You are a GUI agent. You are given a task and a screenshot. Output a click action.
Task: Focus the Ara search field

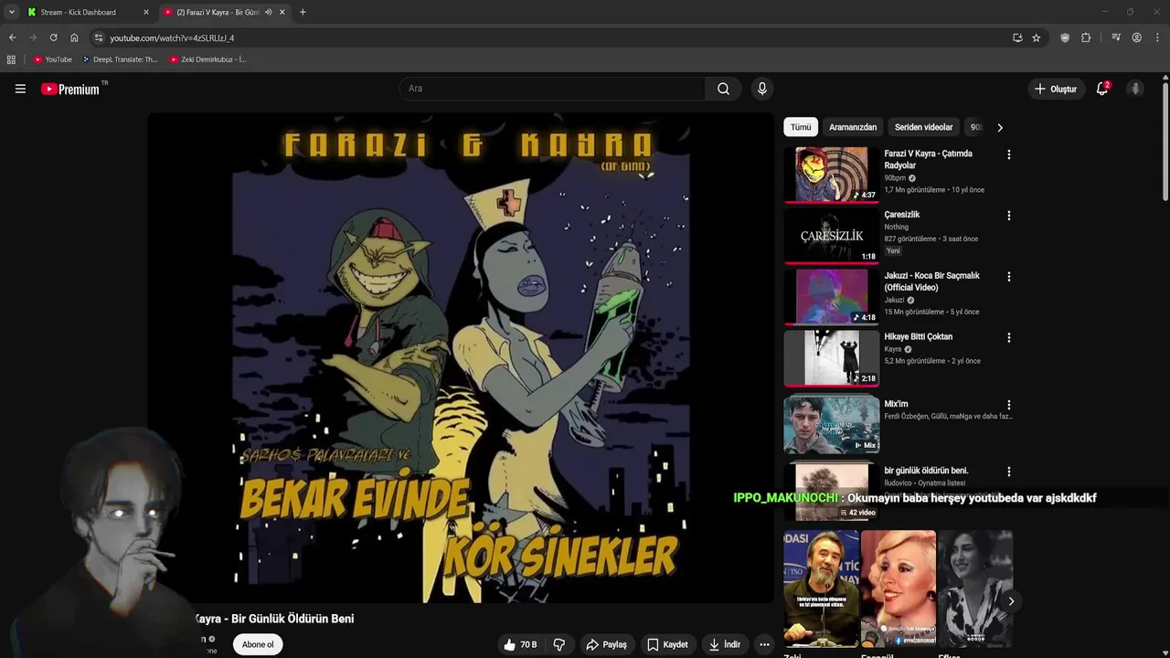552,89
